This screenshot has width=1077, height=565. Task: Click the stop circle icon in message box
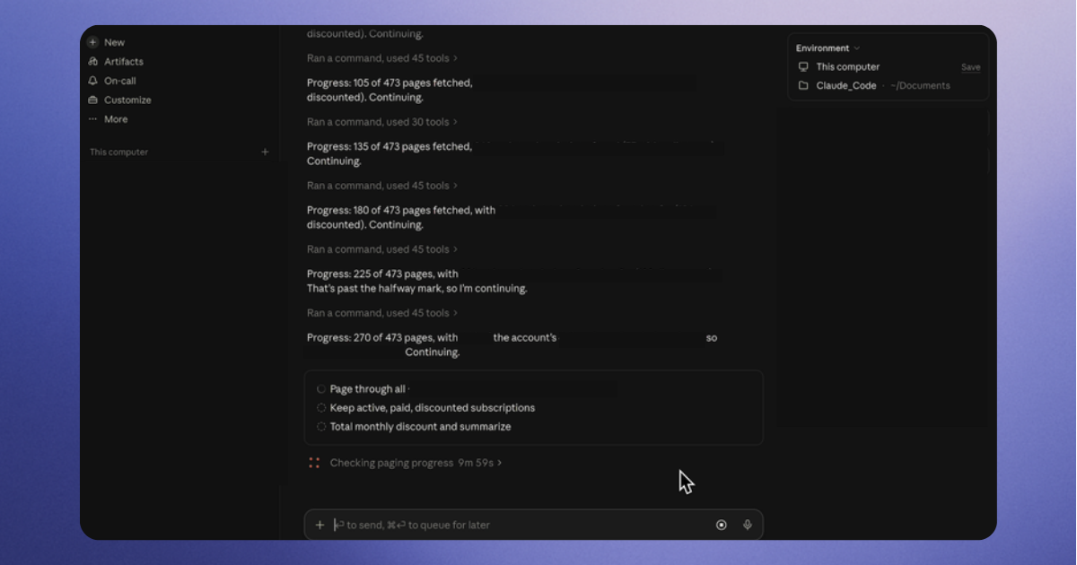722,525
